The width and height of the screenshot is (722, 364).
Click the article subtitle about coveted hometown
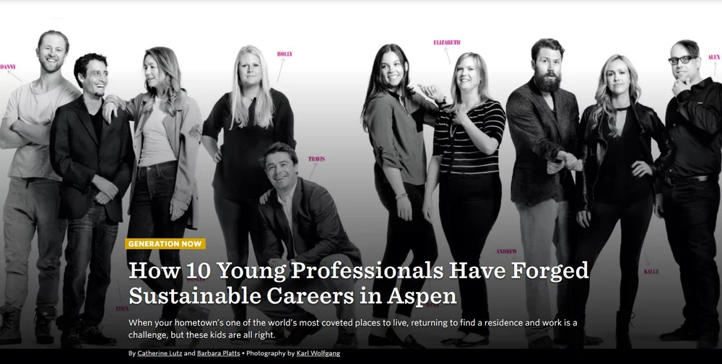coord(353,329)
